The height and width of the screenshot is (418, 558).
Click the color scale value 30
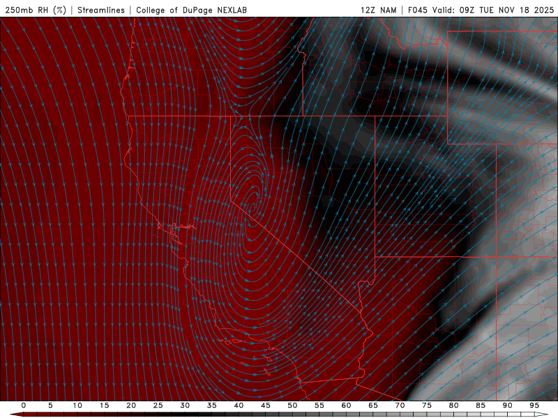pyautogui.click(x=185, y=405)
